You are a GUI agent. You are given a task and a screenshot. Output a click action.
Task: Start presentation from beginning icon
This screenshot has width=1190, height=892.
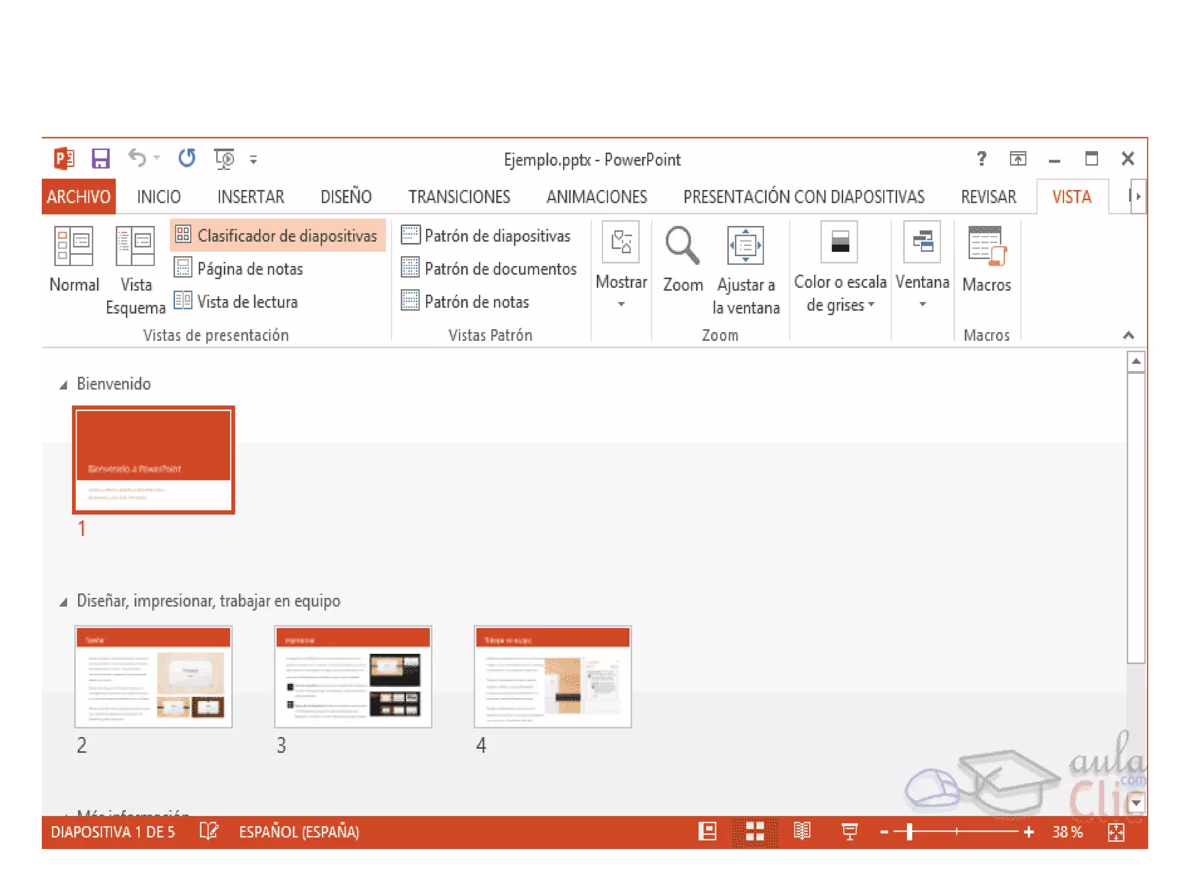[x=224, y=158]
